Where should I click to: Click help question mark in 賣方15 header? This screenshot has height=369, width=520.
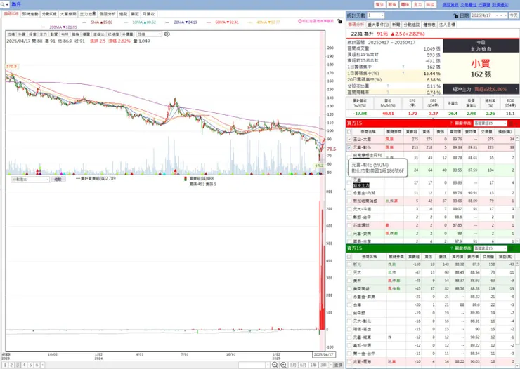[451, 248]
